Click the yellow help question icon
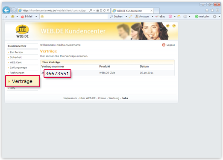The height and width of the screenshot is (160, 223). (x=174, y=26)
